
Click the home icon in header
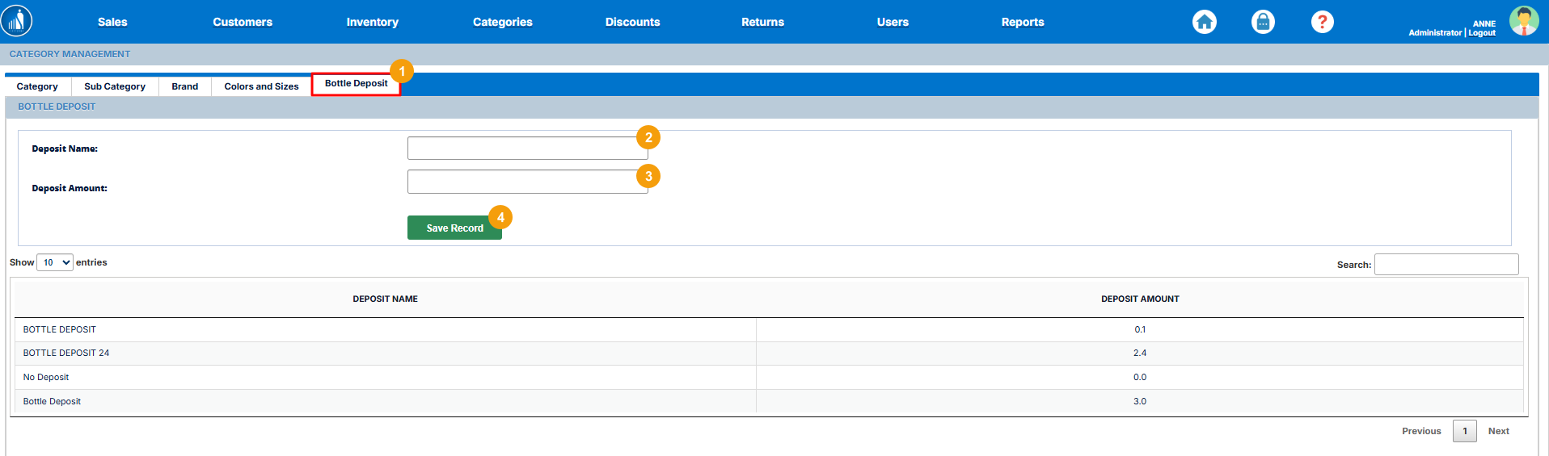(1204, 22)
